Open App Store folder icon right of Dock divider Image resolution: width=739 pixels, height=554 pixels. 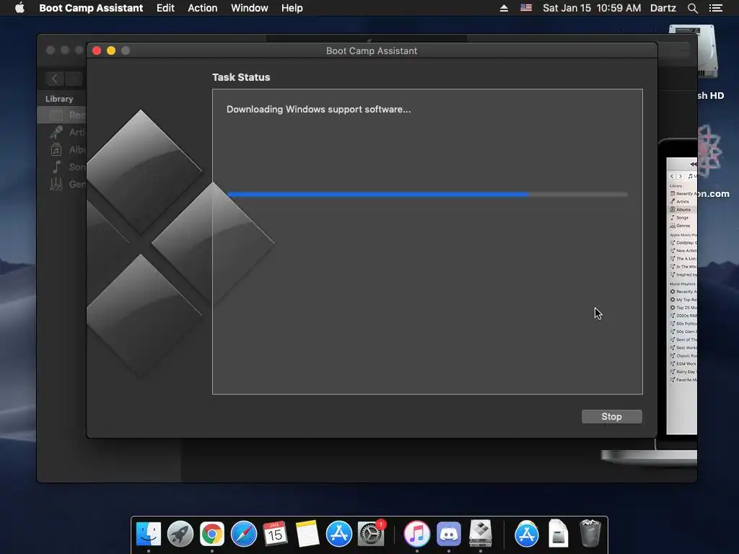526,534
